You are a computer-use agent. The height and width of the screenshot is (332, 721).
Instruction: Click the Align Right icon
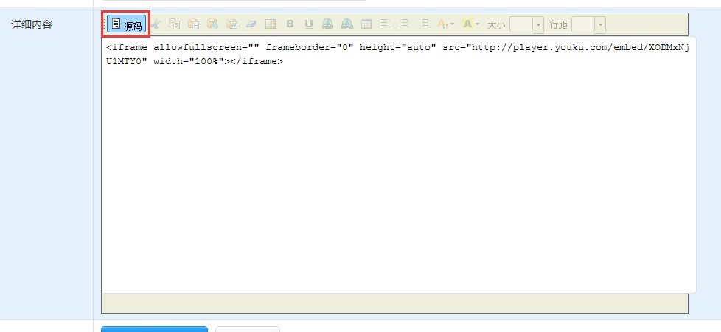424,24
